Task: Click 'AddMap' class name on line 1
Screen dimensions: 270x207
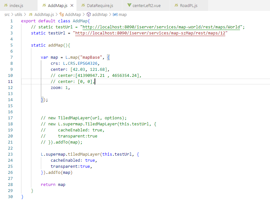Action: coord(80,21)
